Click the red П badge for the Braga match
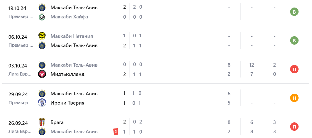Viewport: 312px width, 138px height. click(294, 127)
